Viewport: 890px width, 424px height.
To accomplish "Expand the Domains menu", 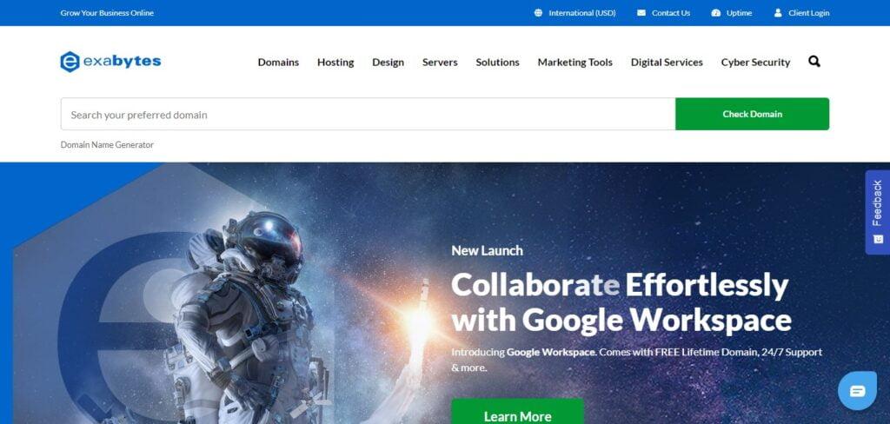I will (x=278, y=63).
